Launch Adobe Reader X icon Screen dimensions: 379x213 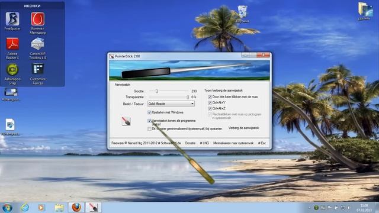[12, 49]
